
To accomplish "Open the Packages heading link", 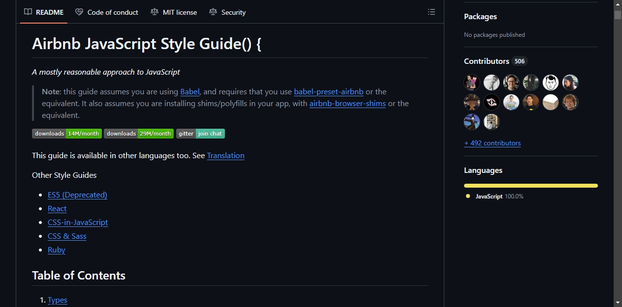I will [480, 16].
